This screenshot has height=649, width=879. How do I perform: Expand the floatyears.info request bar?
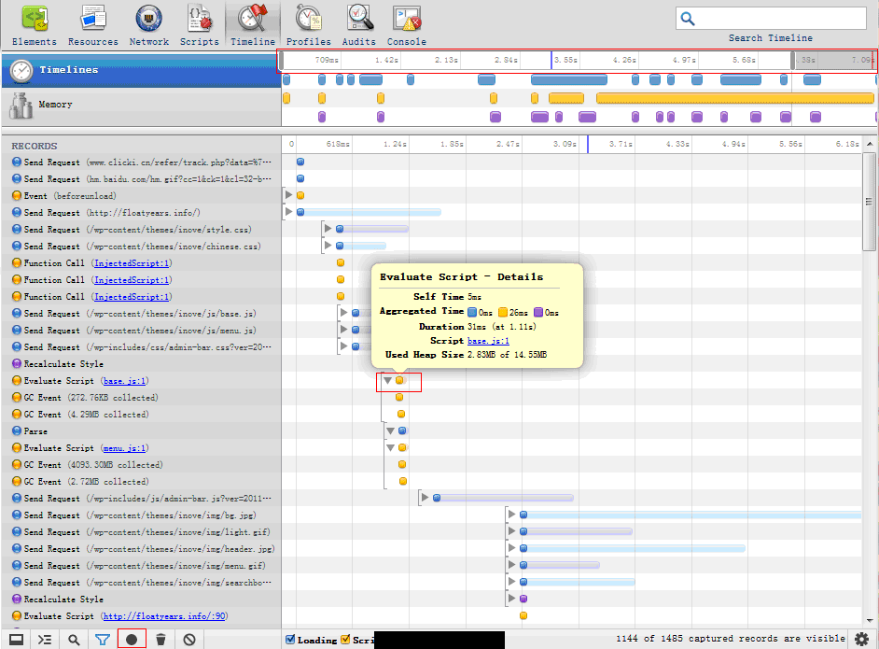[x=288, y=212]
